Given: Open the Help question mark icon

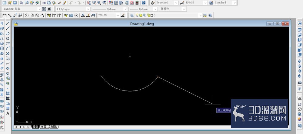Looking at the screenshot, I should click(144, 3).
